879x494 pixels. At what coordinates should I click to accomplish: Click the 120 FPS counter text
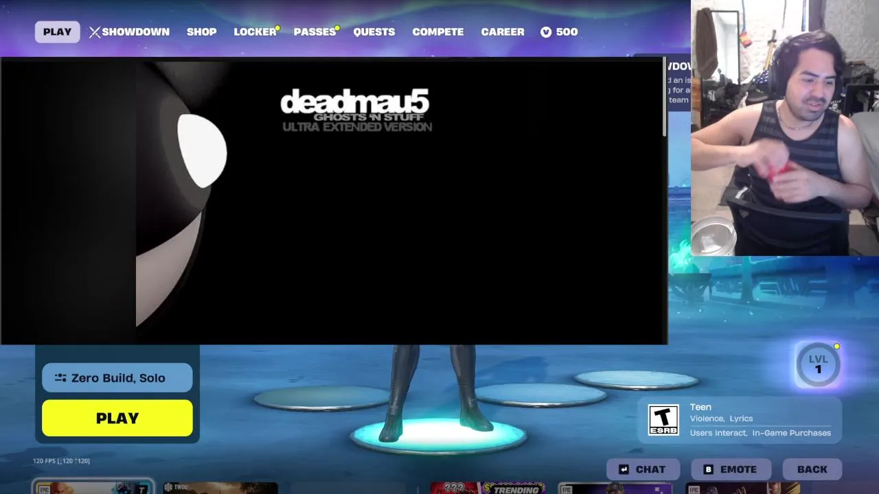tap(61, 461)
